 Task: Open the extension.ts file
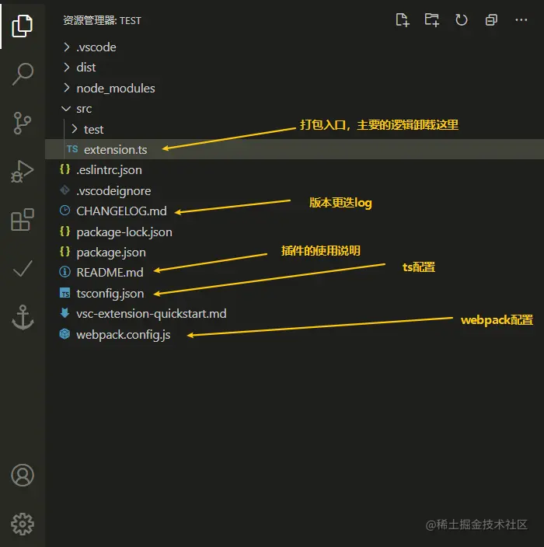click(x=116, y=150)
